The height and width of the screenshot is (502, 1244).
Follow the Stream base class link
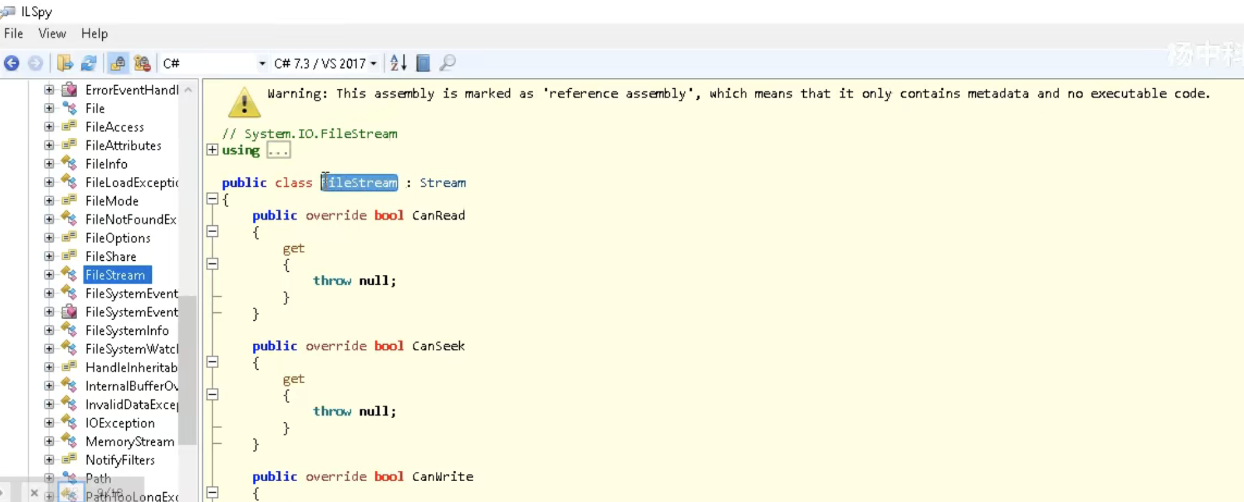point(443,182)
